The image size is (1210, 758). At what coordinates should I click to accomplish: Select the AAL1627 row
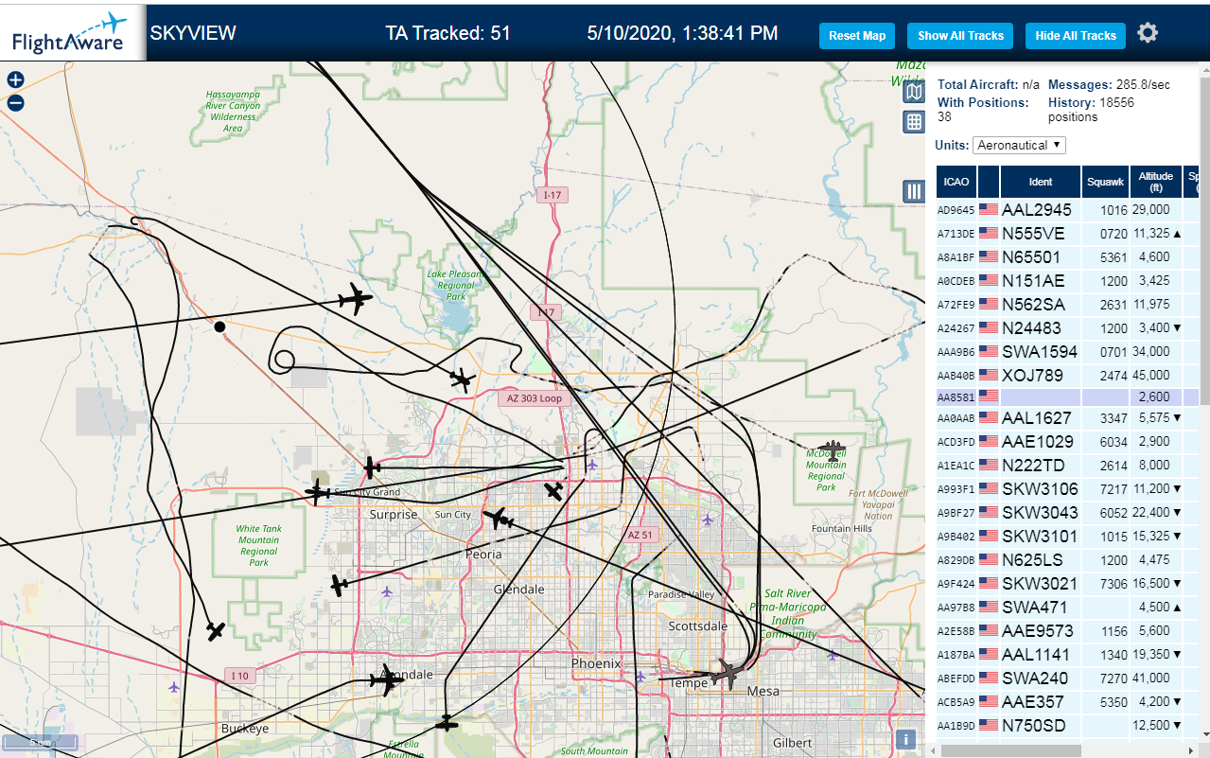[x=1067, y=417]
